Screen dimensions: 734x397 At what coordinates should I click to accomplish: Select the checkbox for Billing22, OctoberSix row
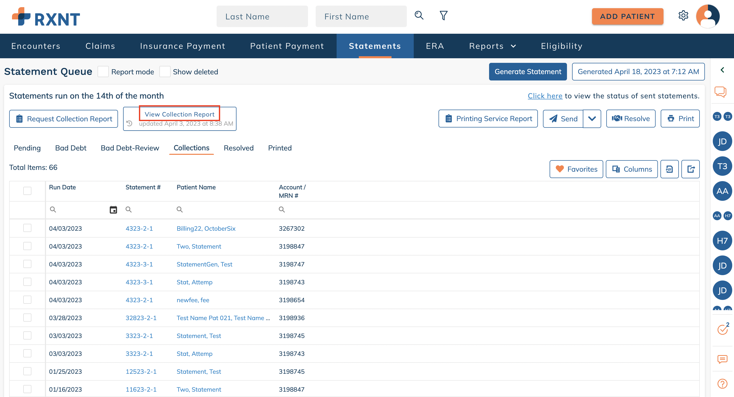[x=27, y=228]
